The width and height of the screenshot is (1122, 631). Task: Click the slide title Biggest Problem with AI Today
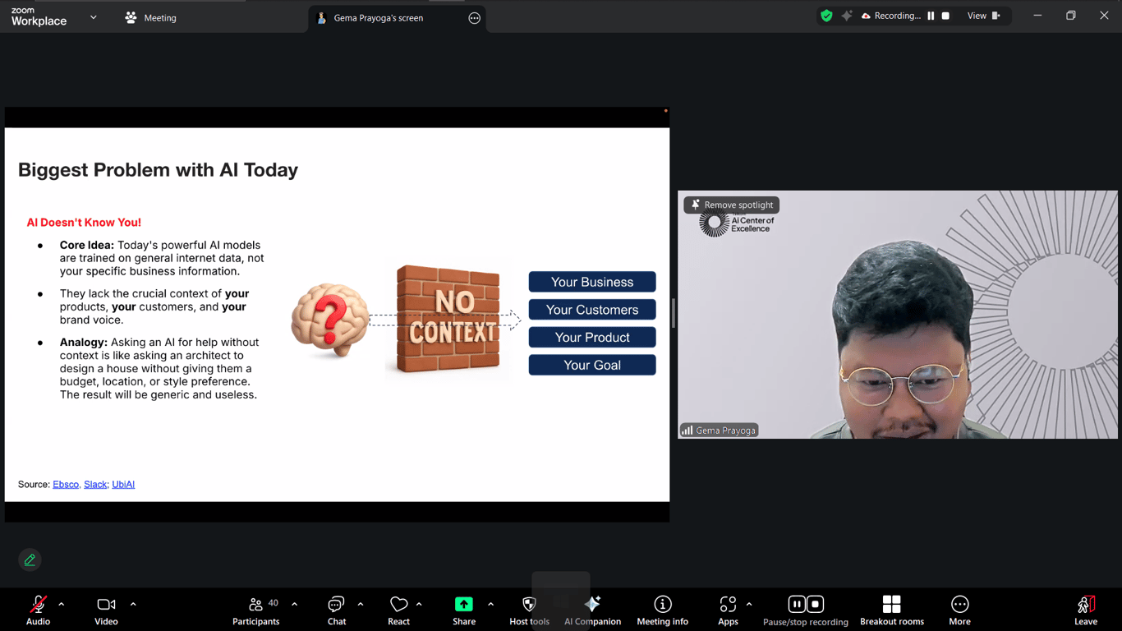point(158,170)
